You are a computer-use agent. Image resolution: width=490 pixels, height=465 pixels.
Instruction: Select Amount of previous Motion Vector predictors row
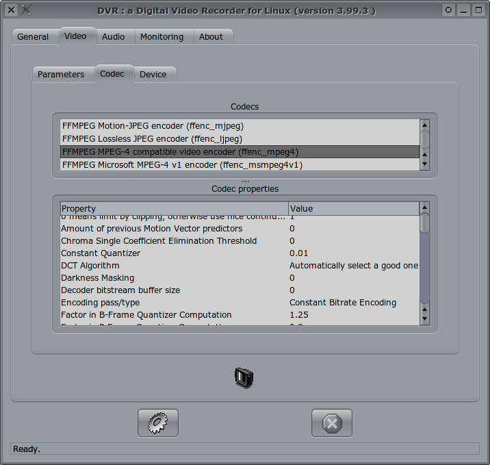(240, 229)
